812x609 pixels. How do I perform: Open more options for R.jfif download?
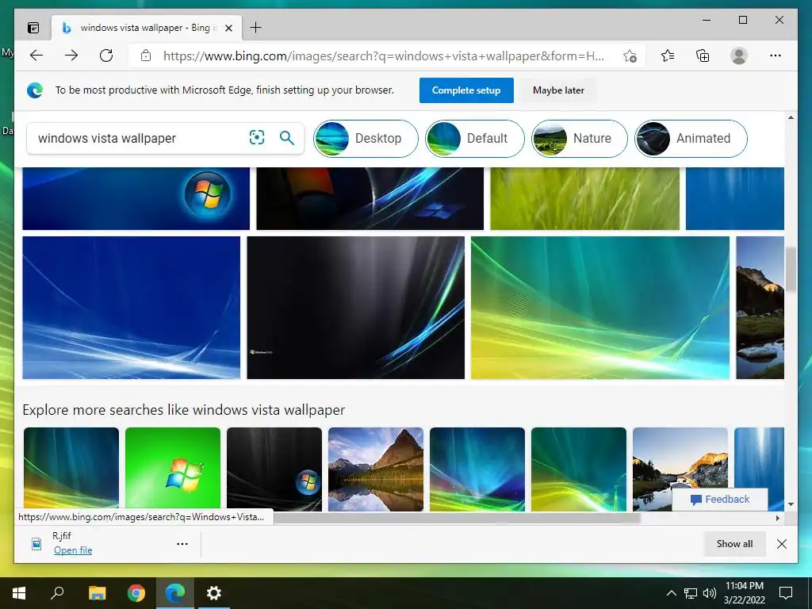pyautogui.click(x=182, y=544)
